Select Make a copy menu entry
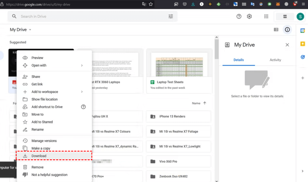Viewport: 308px width, 182px height. click(41, 148)
